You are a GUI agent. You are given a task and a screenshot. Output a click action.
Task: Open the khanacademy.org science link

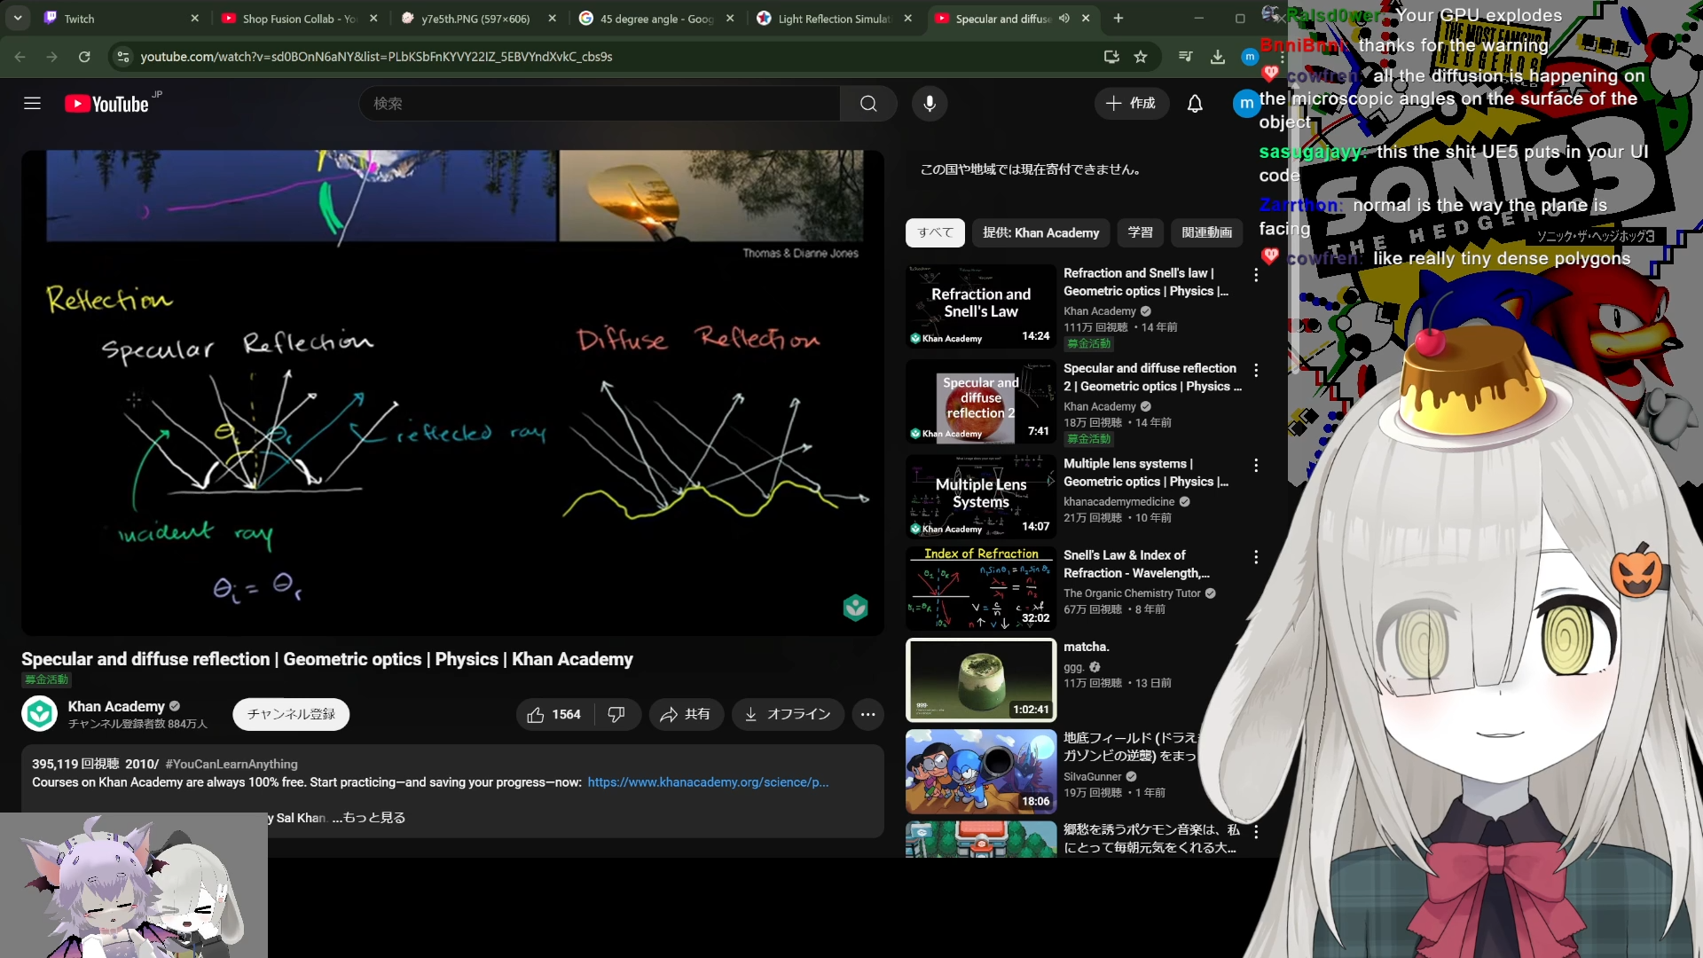(707, 782)
